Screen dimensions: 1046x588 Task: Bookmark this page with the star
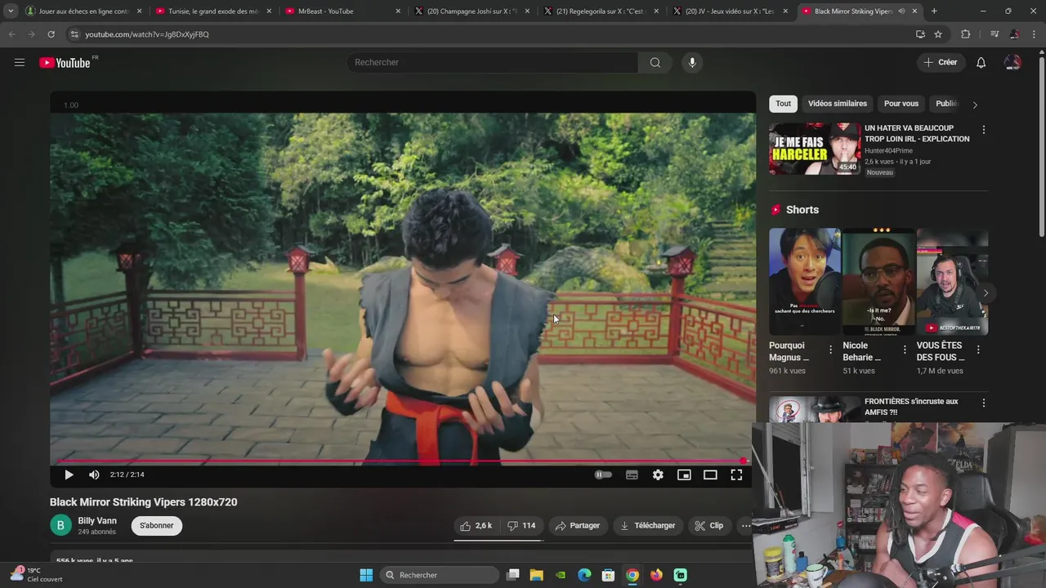click(938, 34)
